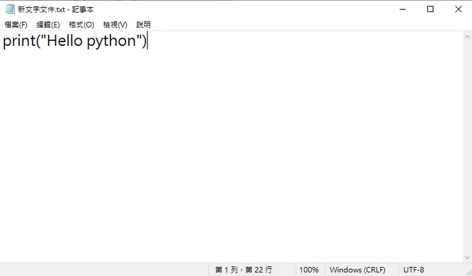Open the 檔案(F) menu
The height and width of the screenshot is (276, 472).
[x=16, y=25]
